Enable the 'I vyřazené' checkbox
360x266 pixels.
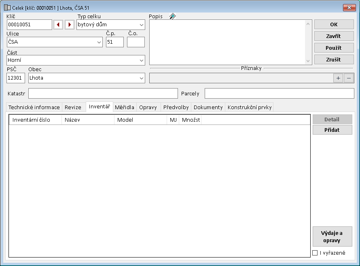(315, 253)
